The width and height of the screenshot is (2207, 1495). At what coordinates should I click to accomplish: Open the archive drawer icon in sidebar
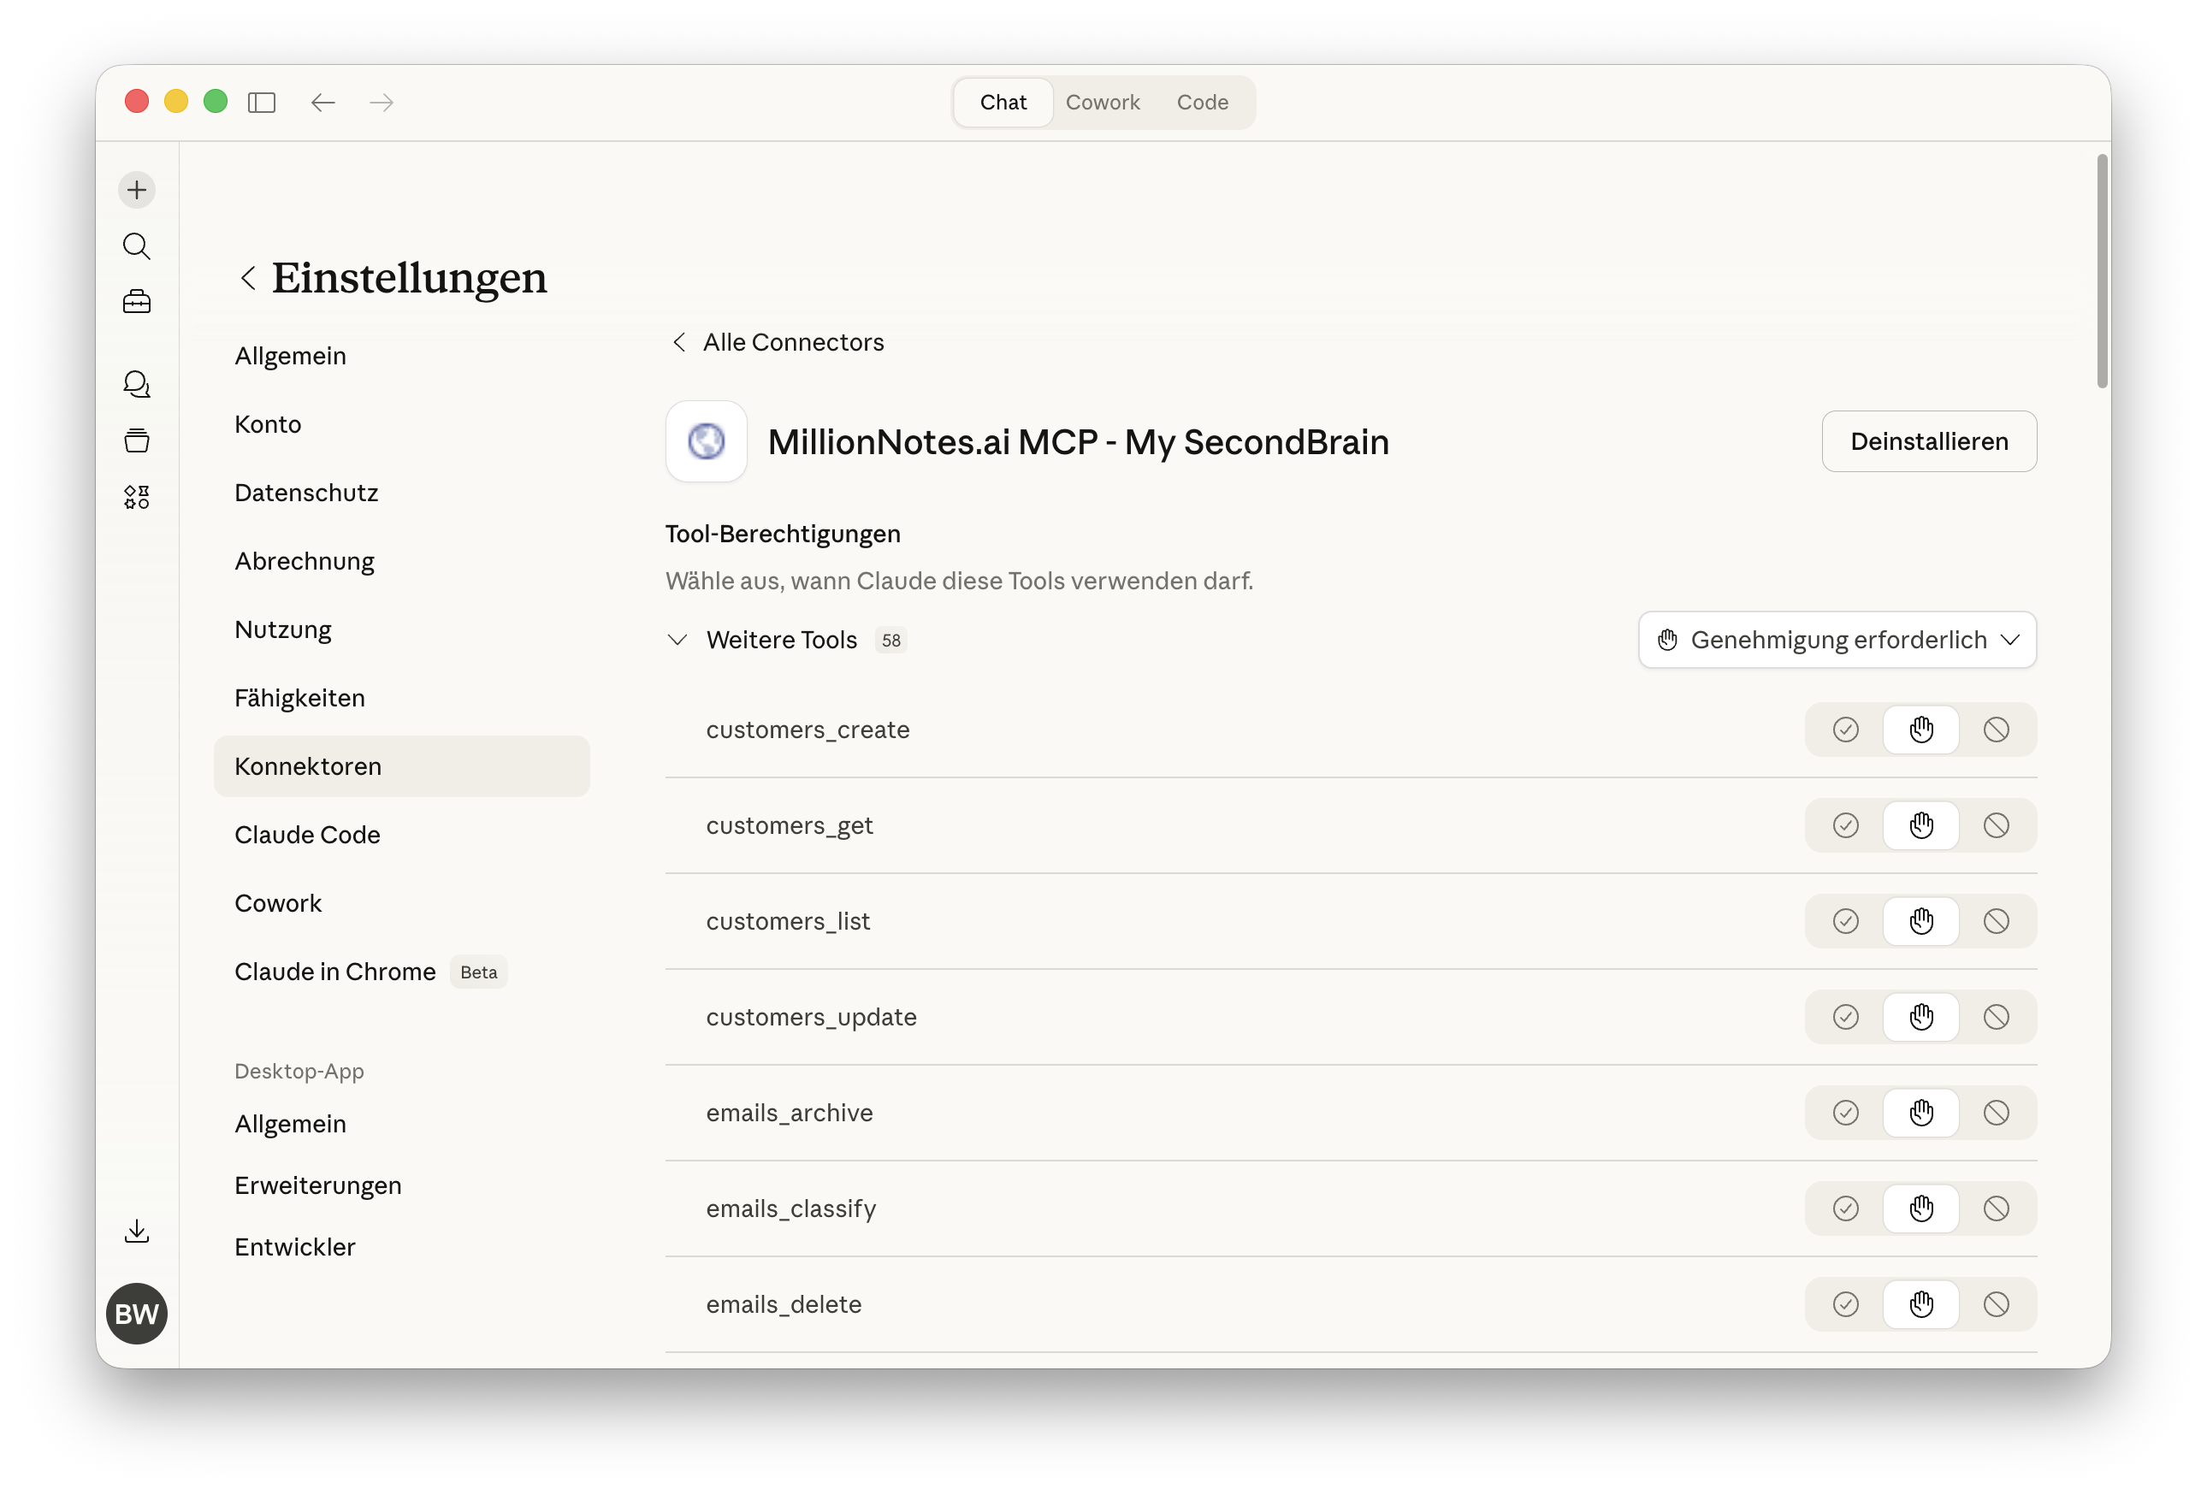(x=137, y=440)
